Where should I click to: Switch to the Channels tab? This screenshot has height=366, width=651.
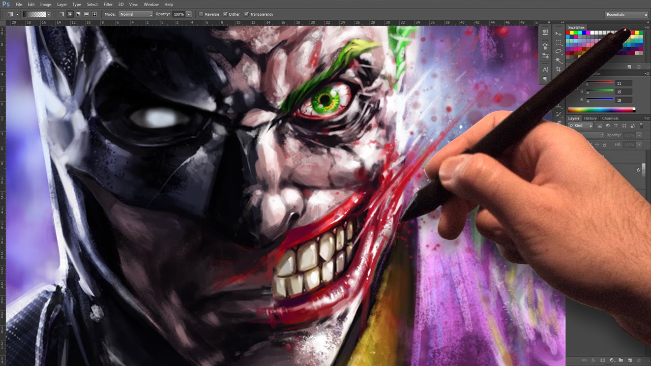610,118
